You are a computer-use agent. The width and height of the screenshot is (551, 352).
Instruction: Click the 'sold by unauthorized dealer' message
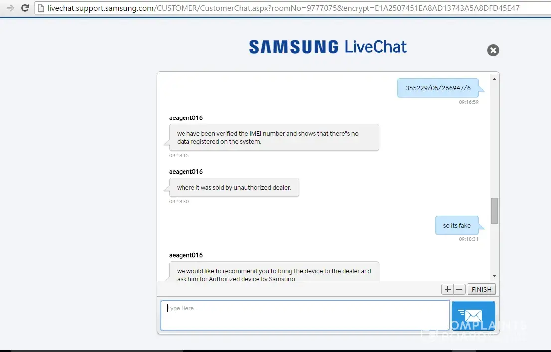(234, 187)
